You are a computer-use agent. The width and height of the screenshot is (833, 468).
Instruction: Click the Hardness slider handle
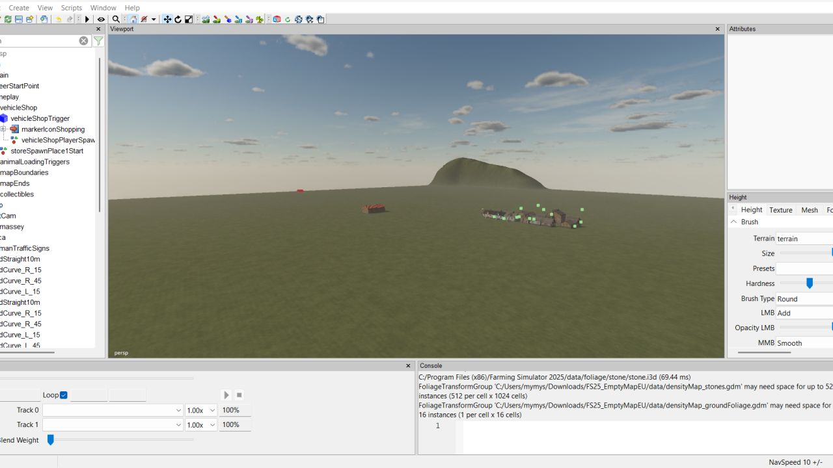pos(810,283)
